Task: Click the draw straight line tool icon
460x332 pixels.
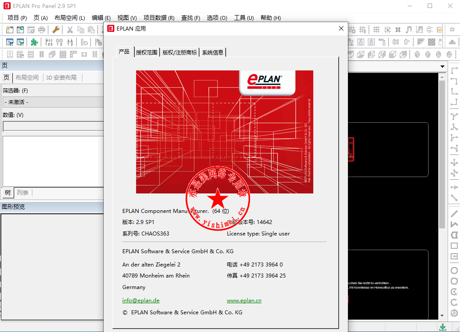Action: point(454,214)
